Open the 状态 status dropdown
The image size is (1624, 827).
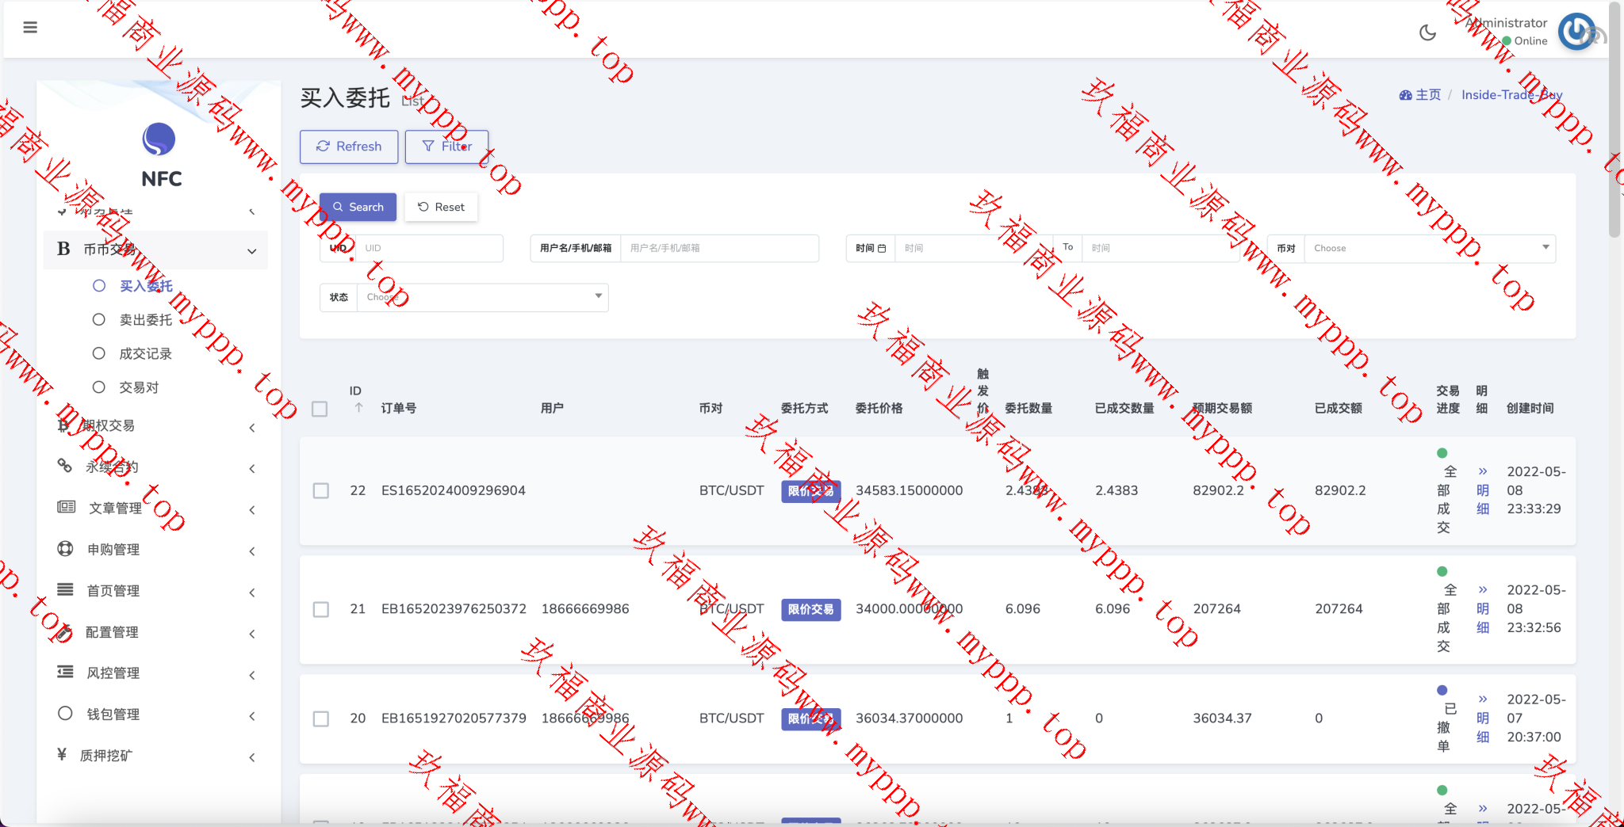tap(482, 297)
